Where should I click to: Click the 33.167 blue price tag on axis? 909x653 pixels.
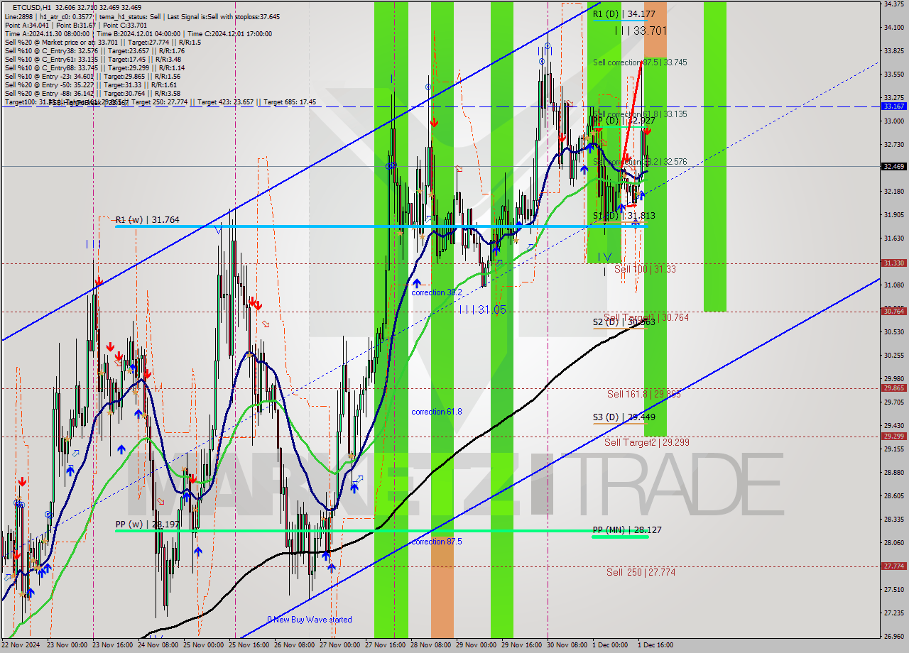(x=893, y=106)
